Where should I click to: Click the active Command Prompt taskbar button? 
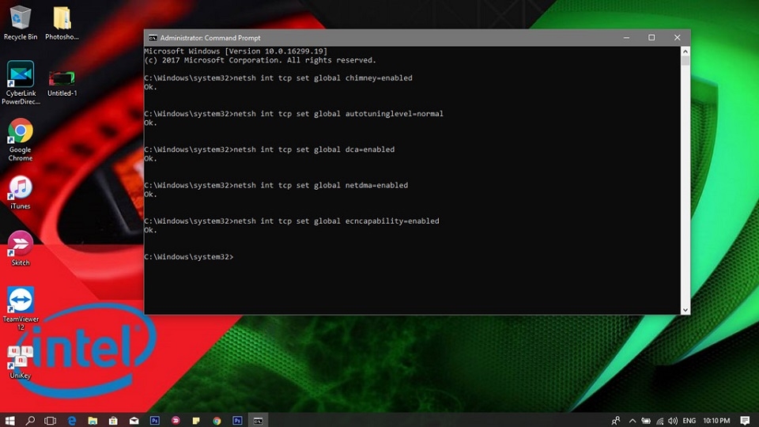point(259,420)
